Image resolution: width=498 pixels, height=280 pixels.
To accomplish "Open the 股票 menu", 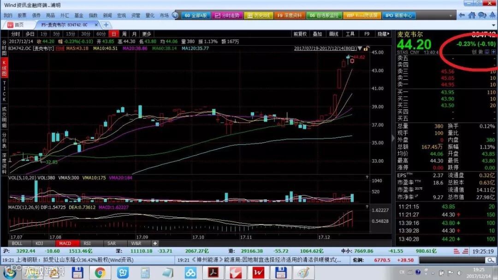I will (x=22, y=15).
